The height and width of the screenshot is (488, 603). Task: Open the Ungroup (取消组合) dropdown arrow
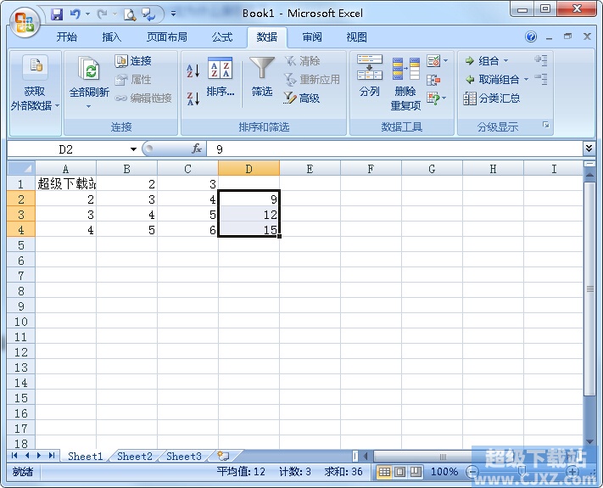527,80
